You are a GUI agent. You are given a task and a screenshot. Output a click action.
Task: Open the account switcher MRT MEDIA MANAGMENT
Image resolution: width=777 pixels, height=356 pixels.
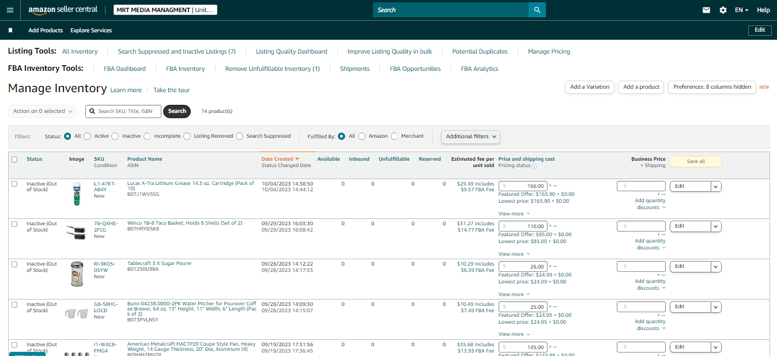[x=165, y=10]
